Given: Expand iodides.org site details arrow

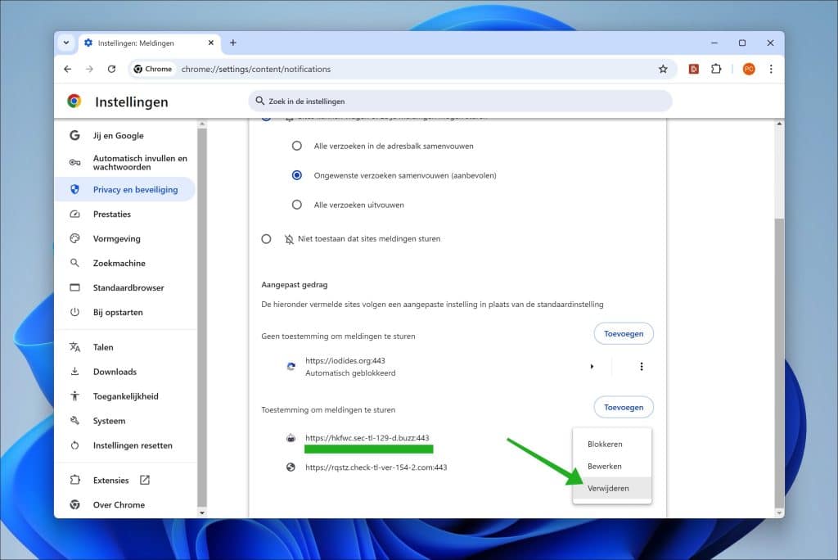Looking at the screenshot, I should 592,367.
